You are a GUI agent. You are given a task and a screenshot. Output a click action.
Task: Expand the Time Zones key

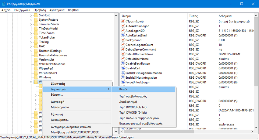point(31,33)
